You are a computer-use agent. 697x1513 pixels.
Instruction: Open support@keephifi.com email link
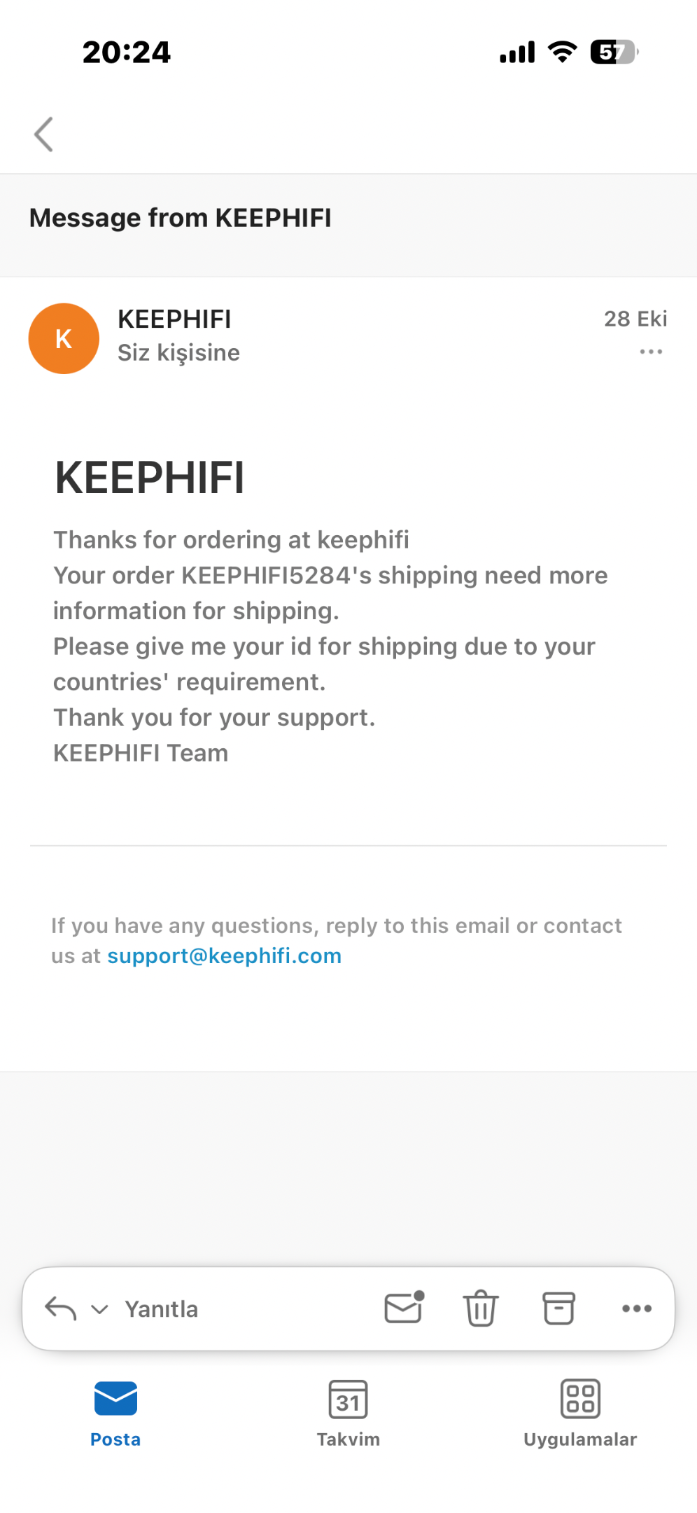tap(224, 956)
